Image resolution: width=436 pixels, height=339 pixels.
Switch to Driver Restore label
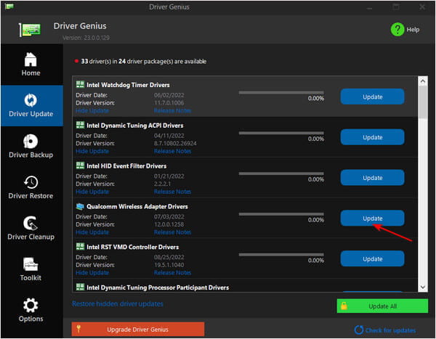(31, 196)
